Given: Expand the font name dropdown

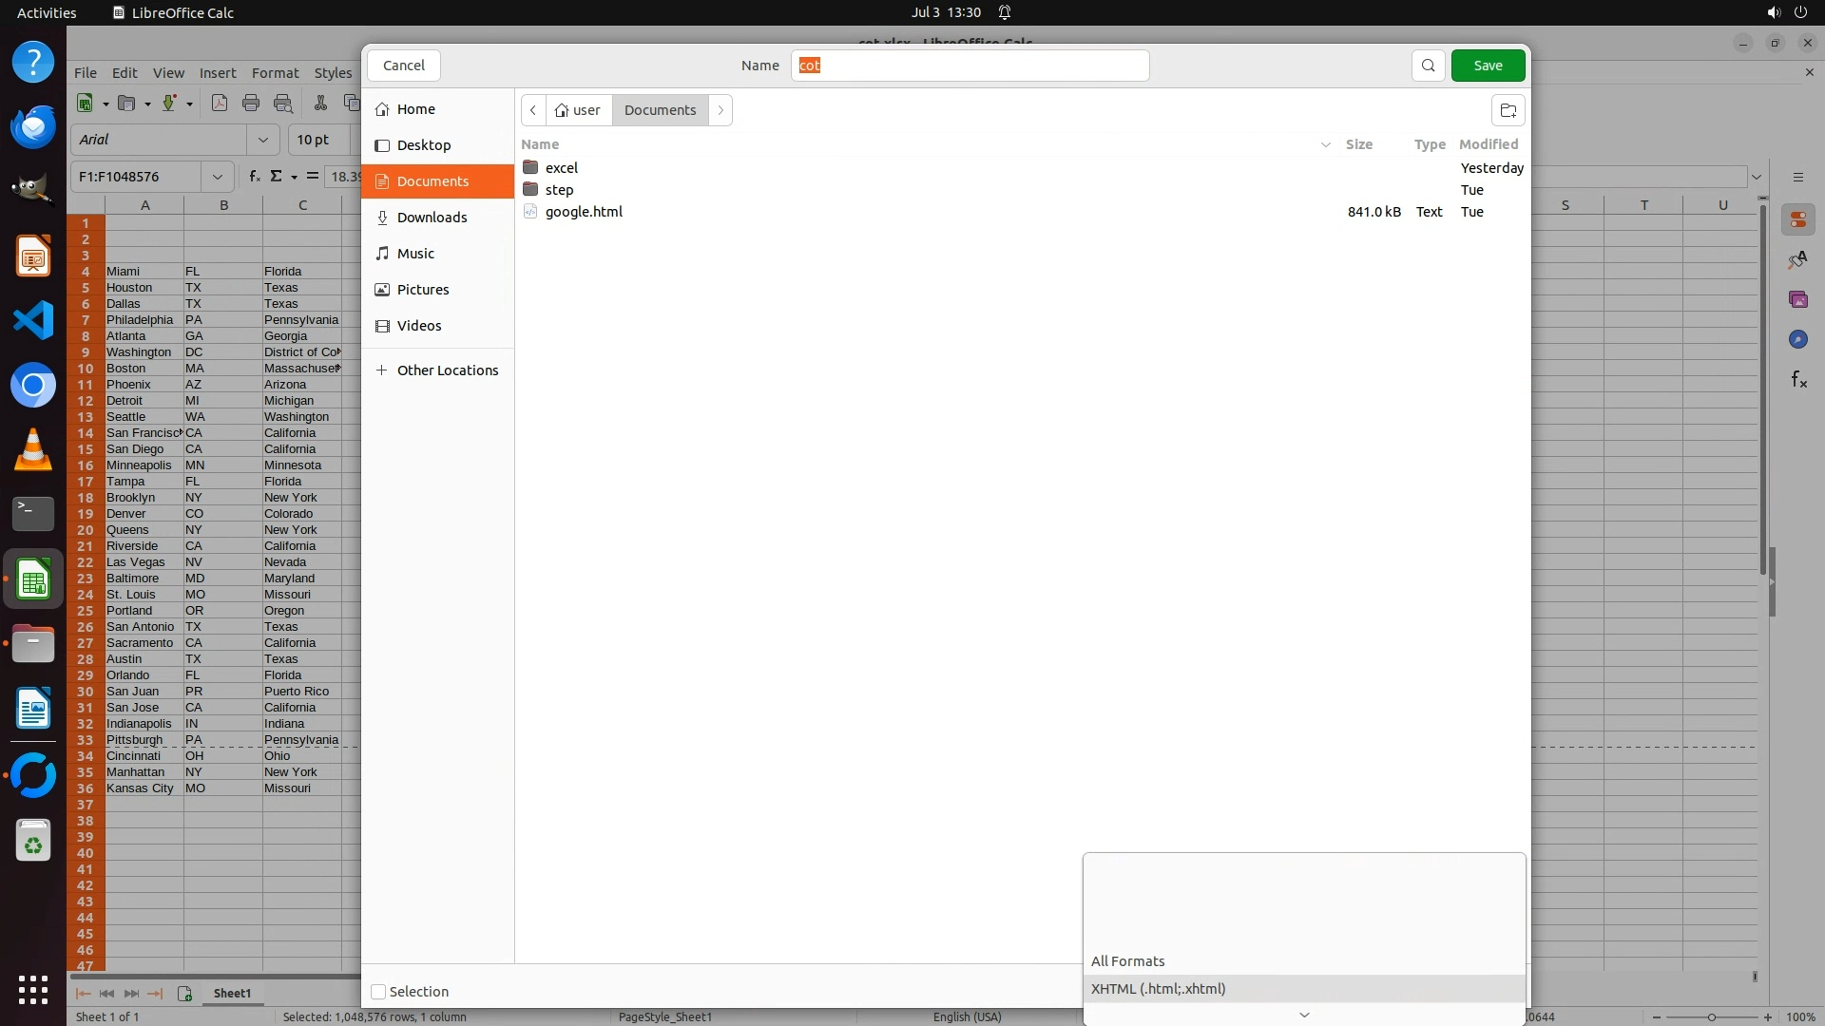Looking at the screenshot, I should point(263,140).
